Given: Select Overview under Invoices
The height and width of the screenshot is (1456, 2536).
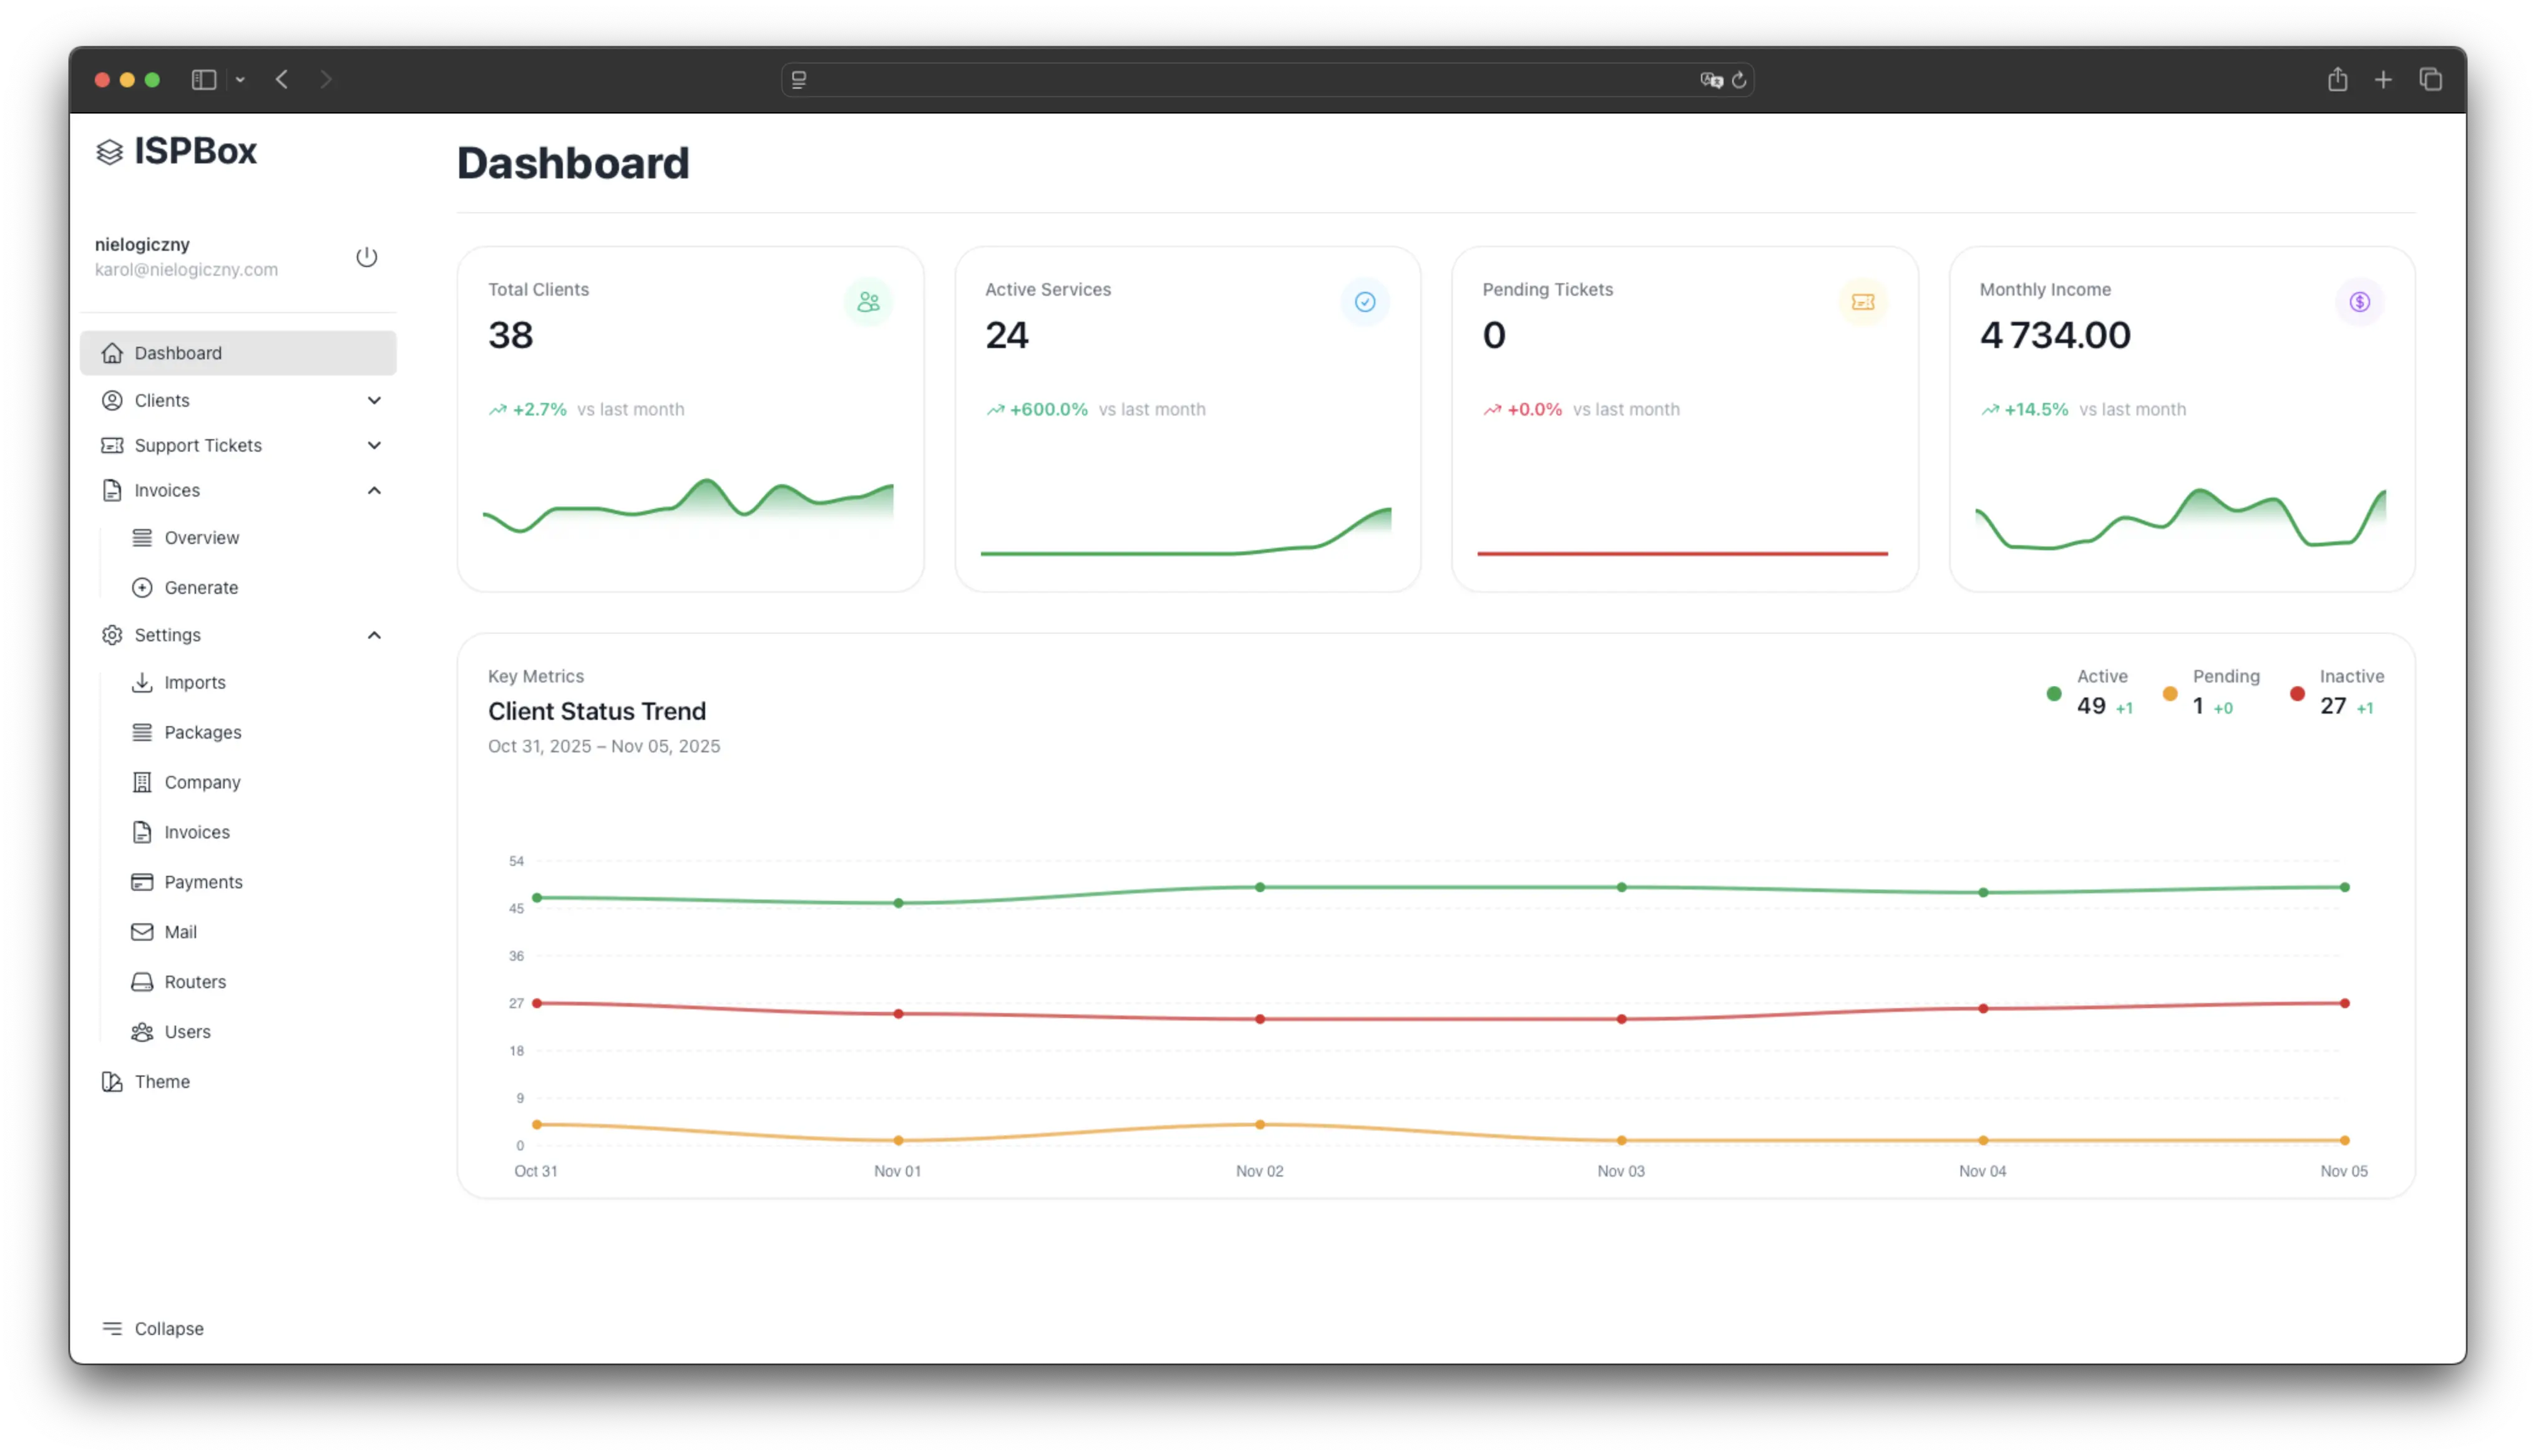Looking at the screenshot, I should [x=201, y=537].
